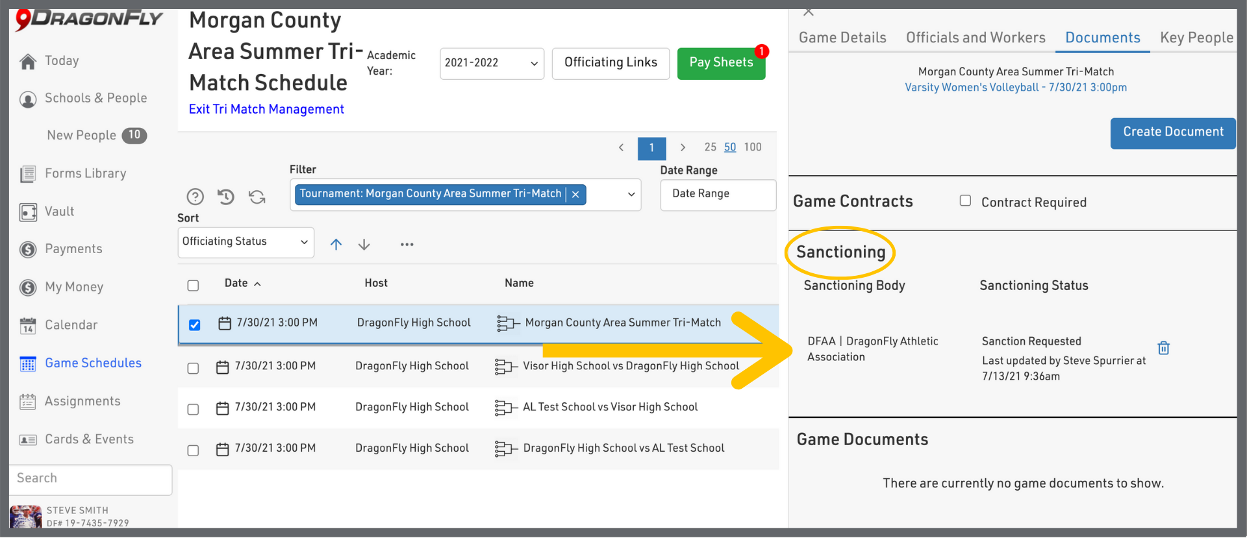This screenshot has width=1247, height=538.
Task: Sort ascending with the up arrow
Action: pyautogui.click(x=336, y=245)
